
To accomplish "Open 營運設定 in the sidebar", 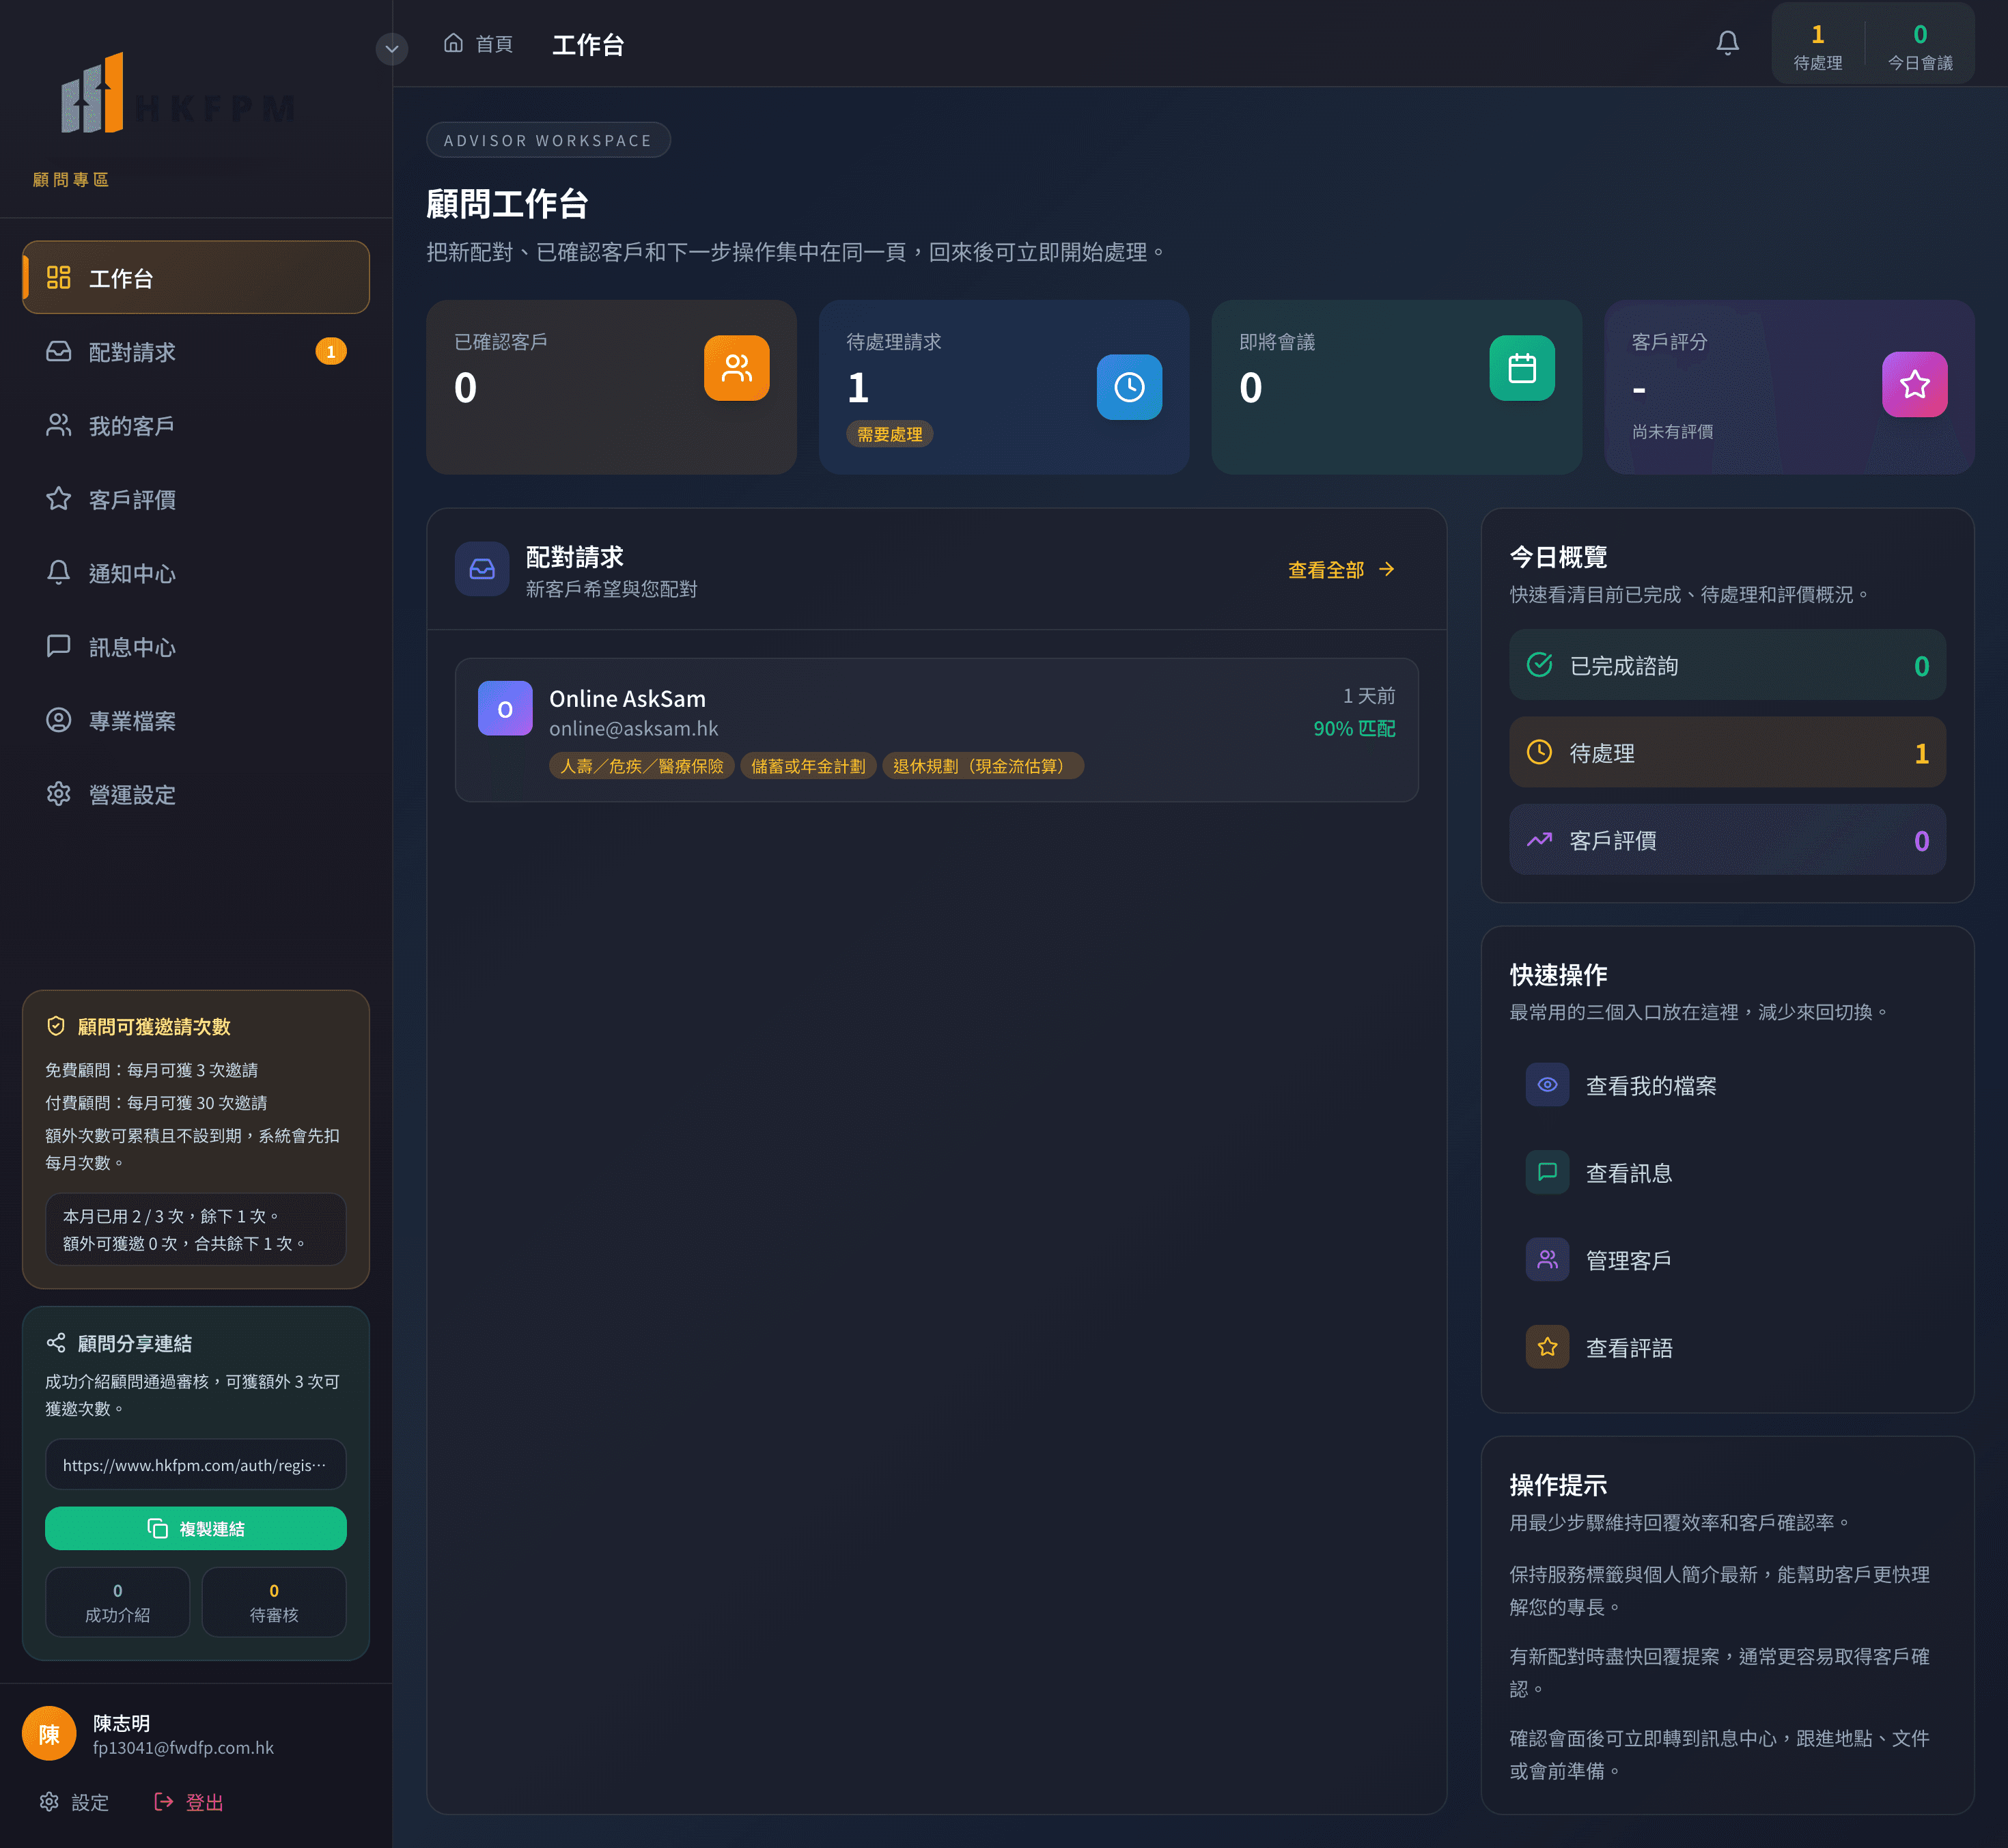I will [196, 795].
